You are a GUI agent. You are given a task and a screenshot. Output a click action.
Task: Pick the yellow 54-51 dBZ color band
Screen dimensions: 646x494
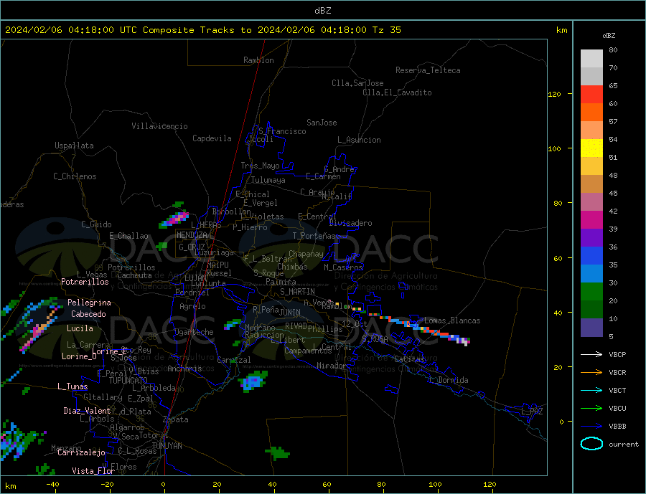[x=591, y=148]
